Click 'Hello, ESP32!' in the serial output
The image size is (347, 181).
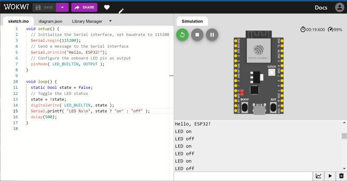(x=193, y=124)
